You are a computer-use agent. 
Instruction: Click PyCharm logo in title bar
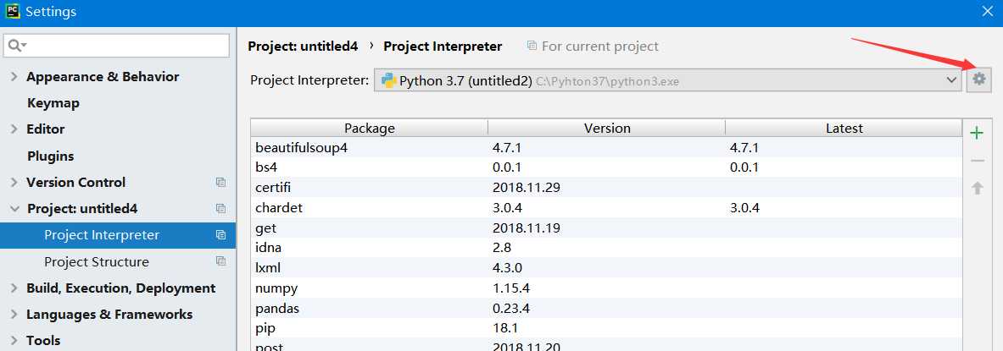tap(12, 12)
